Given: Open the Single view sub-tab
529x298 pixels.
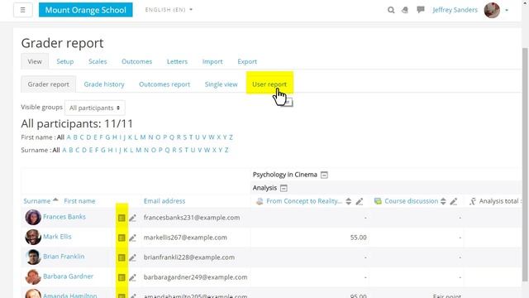Looking at the screenshot, I should click(x=221, y=84).
